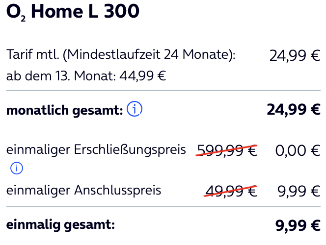Click the bold 9,99 € one-time total
The height and width of the screenshot is (245, 326).
[x=298, y=225]
